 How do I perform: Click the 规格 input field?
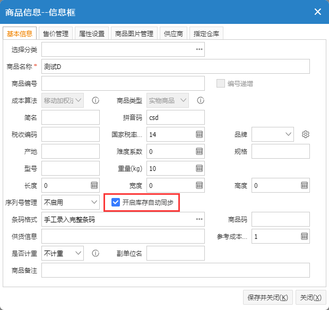click(281, 151)
